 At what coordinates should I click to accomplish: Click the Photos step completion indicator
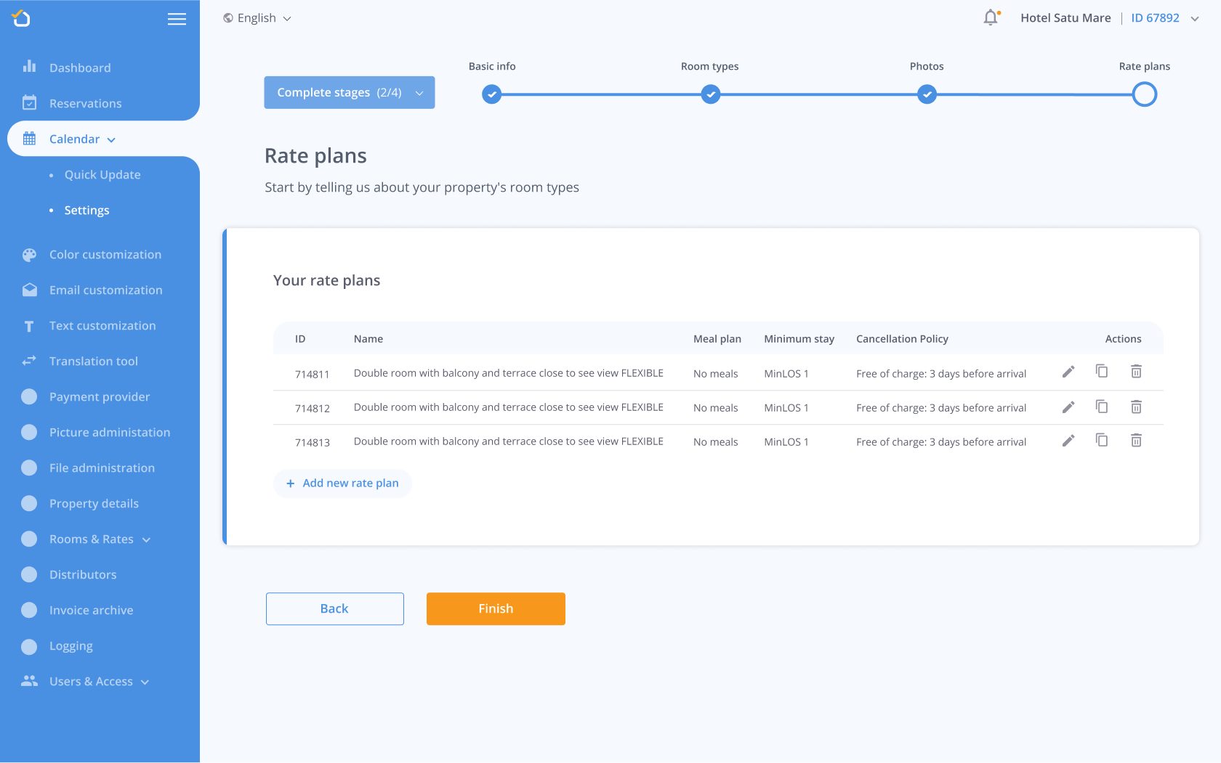(x=927, y=94)
